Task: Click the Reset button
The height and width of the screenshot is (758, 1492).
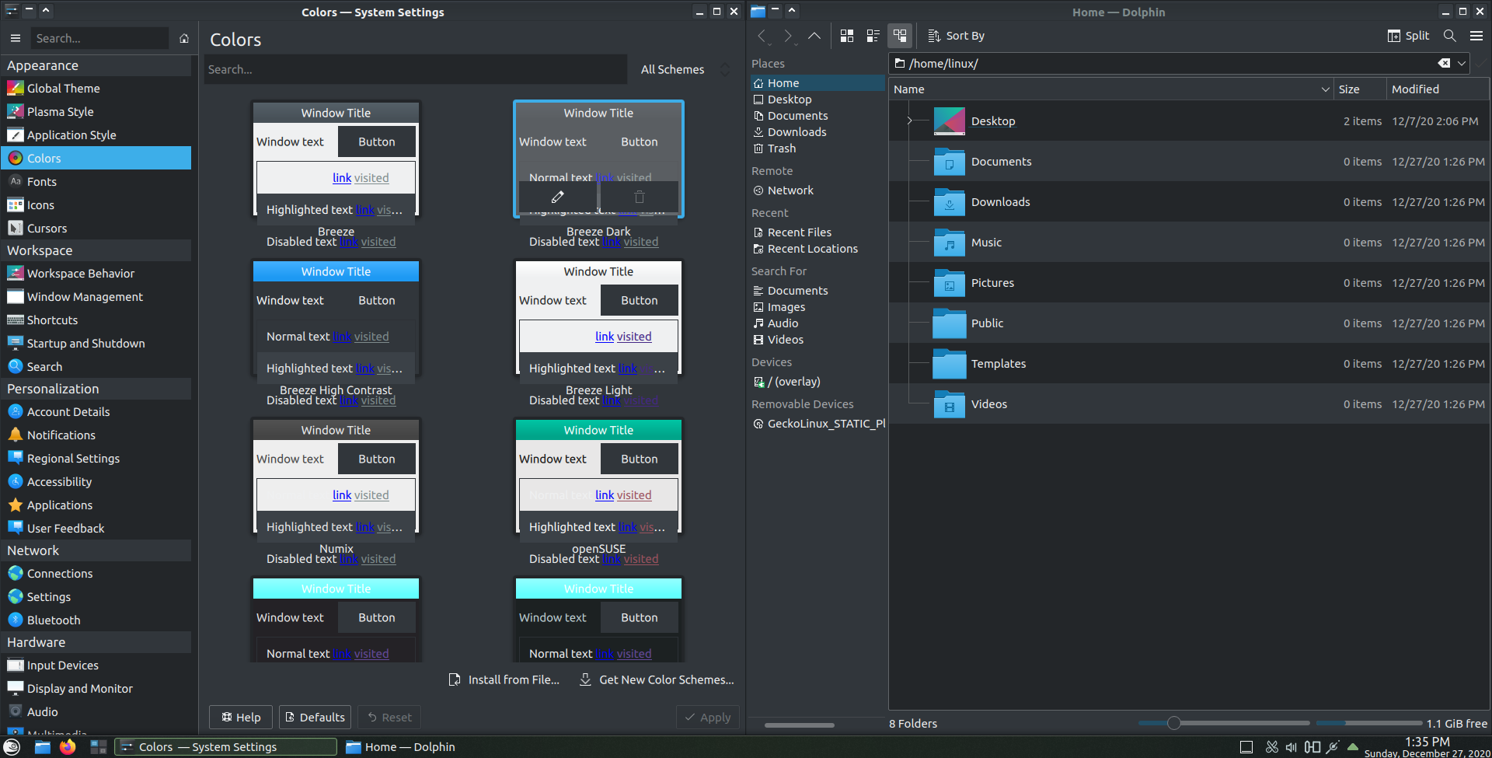Action: [x=389, y=718]
